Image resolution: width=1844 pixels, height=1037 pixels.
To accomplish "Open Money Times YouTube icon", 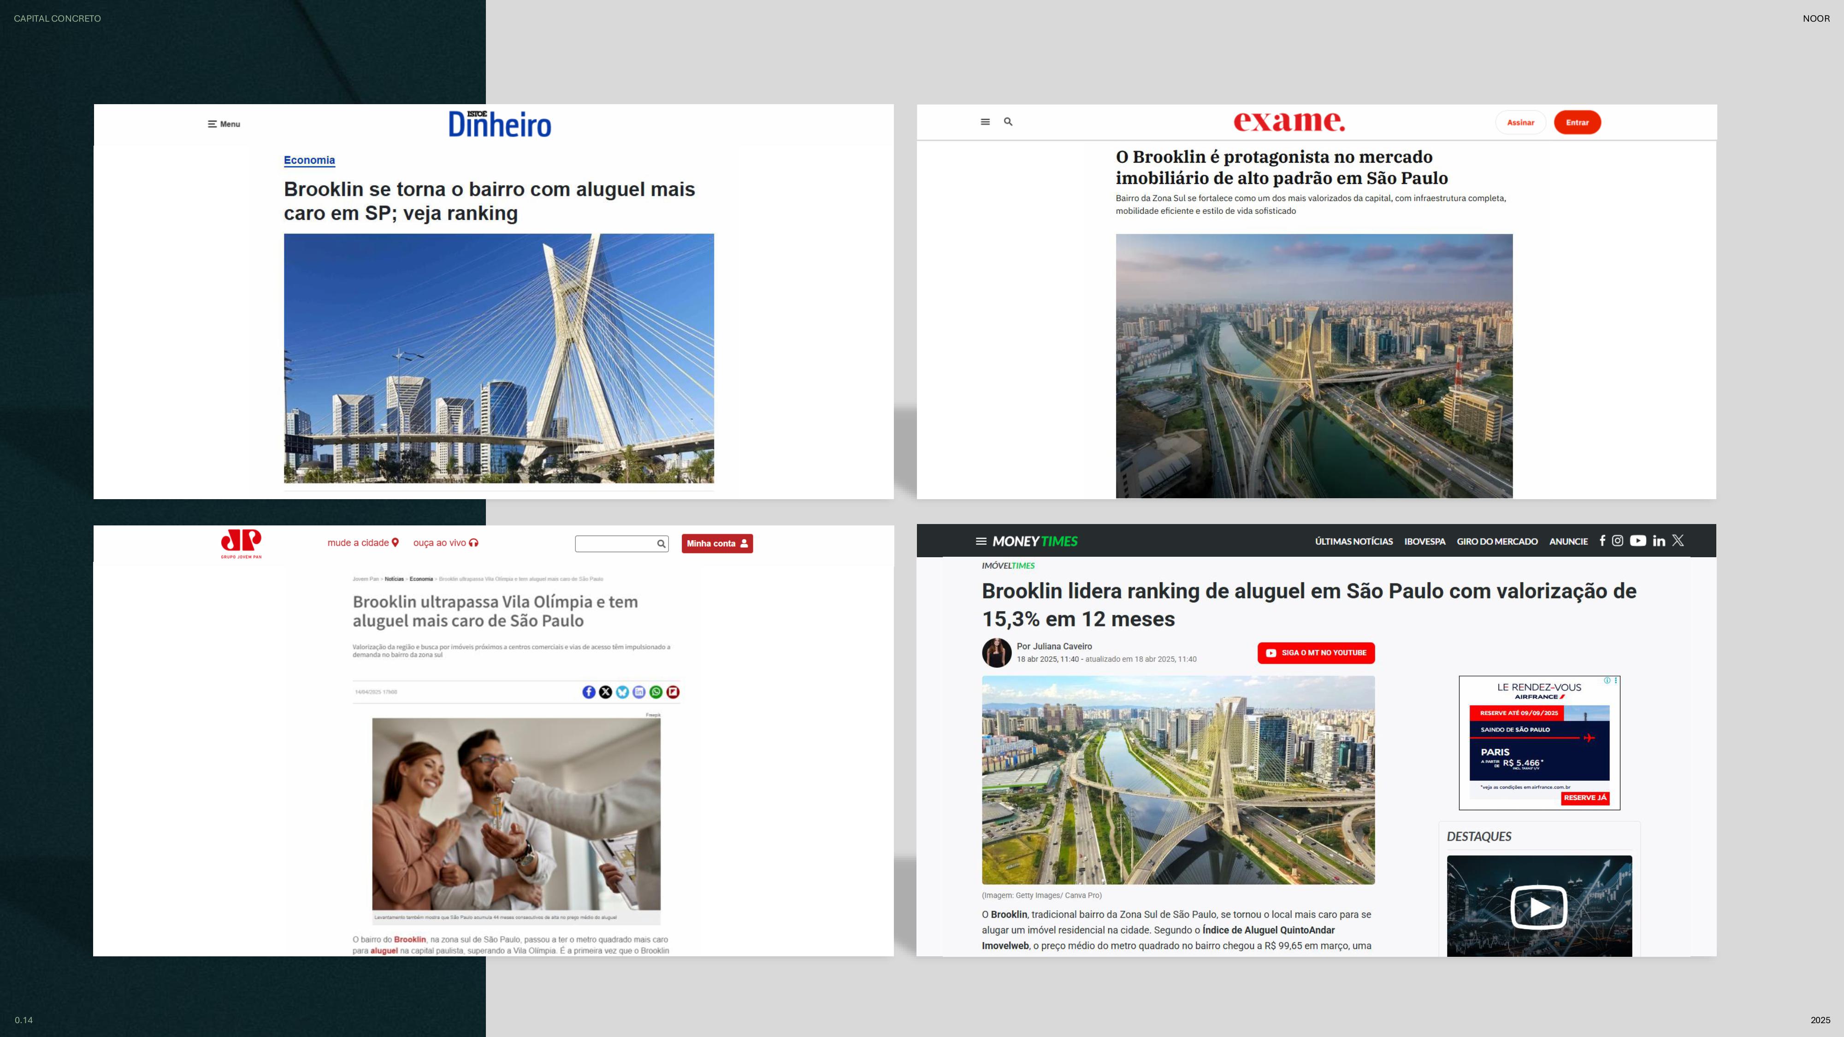I will (x=1638, y=541).
